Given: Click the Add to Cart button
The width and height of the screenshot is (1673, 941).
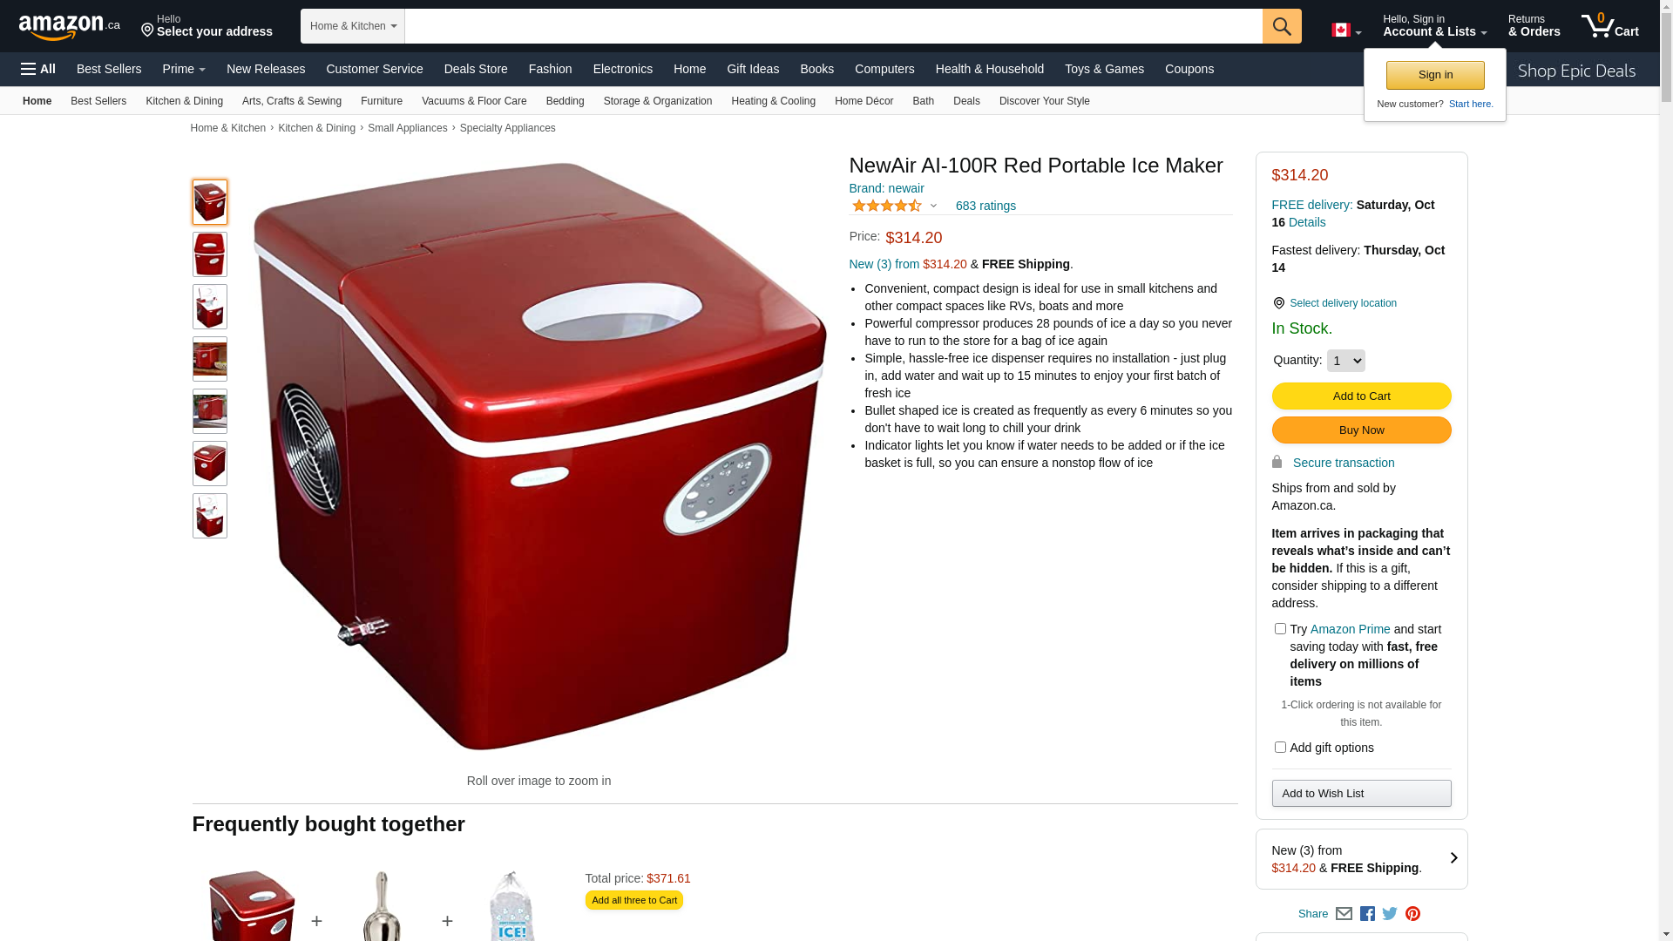Looking at the screenshot, I should tap(1361, 396).
